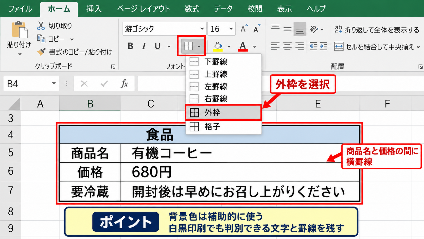424x239 pixels.
Task: Select the Format Painter brush icon
Action: click(41, 52)
